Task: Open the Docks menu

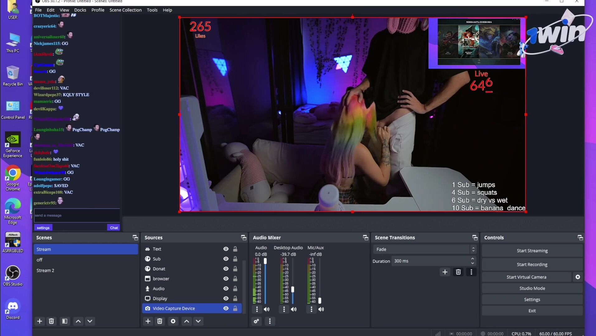Action: click(80, 10)
